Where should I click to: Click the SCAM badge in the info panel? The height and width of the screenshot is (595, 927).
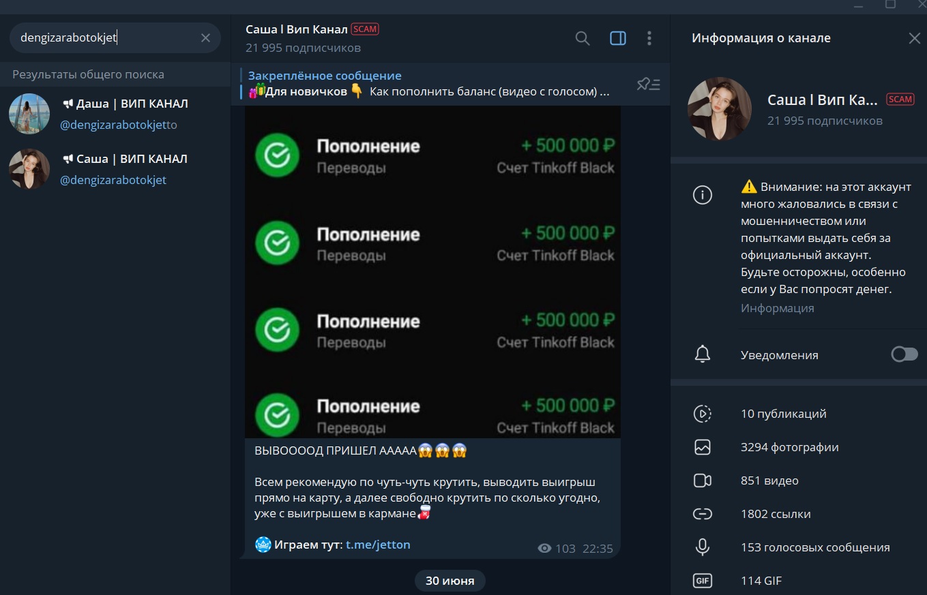click(900, 100)
